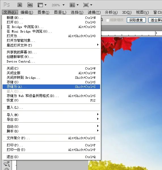The height and width of the screenshot is (170, 162).
Task: Open the 分析(A) menu
Action: pos(111,12)
